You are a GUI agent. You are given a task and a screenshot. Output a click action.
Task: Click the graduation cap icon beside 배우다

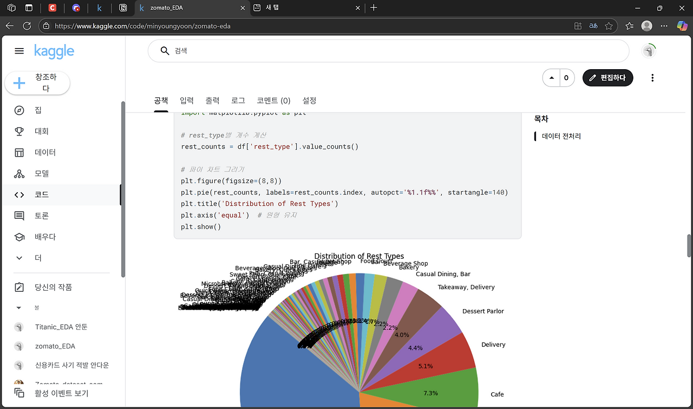19,237
